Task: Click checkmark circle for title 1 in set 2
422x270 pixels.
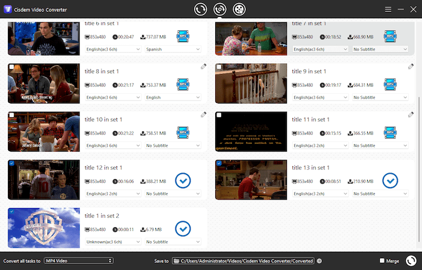Action: [x=183, y=229]
